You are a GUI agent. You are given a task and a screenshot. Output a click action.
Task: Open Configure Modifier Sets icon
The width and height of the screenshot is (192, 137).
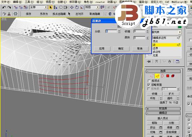pyautogui.click(x=177, y=61)
